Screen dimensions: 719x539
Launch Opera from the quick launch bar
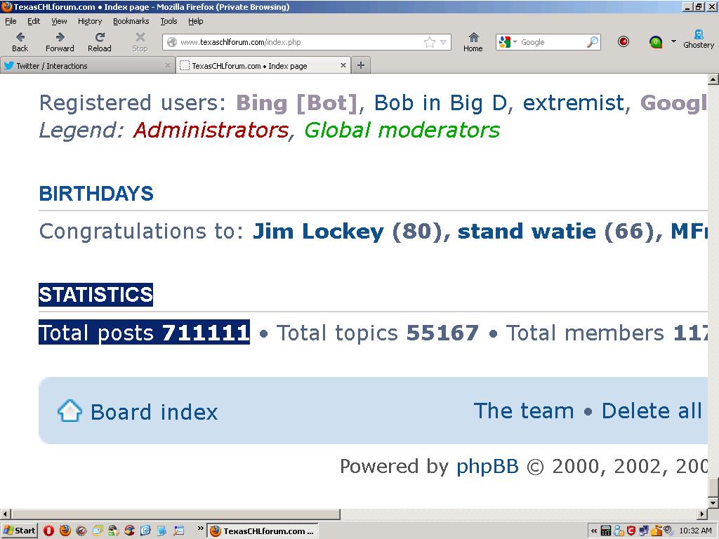tap(48, 531)
